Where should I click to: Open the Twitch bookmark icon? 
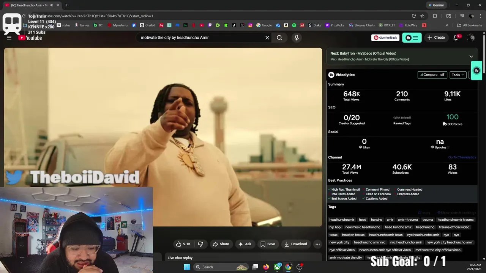210,25
